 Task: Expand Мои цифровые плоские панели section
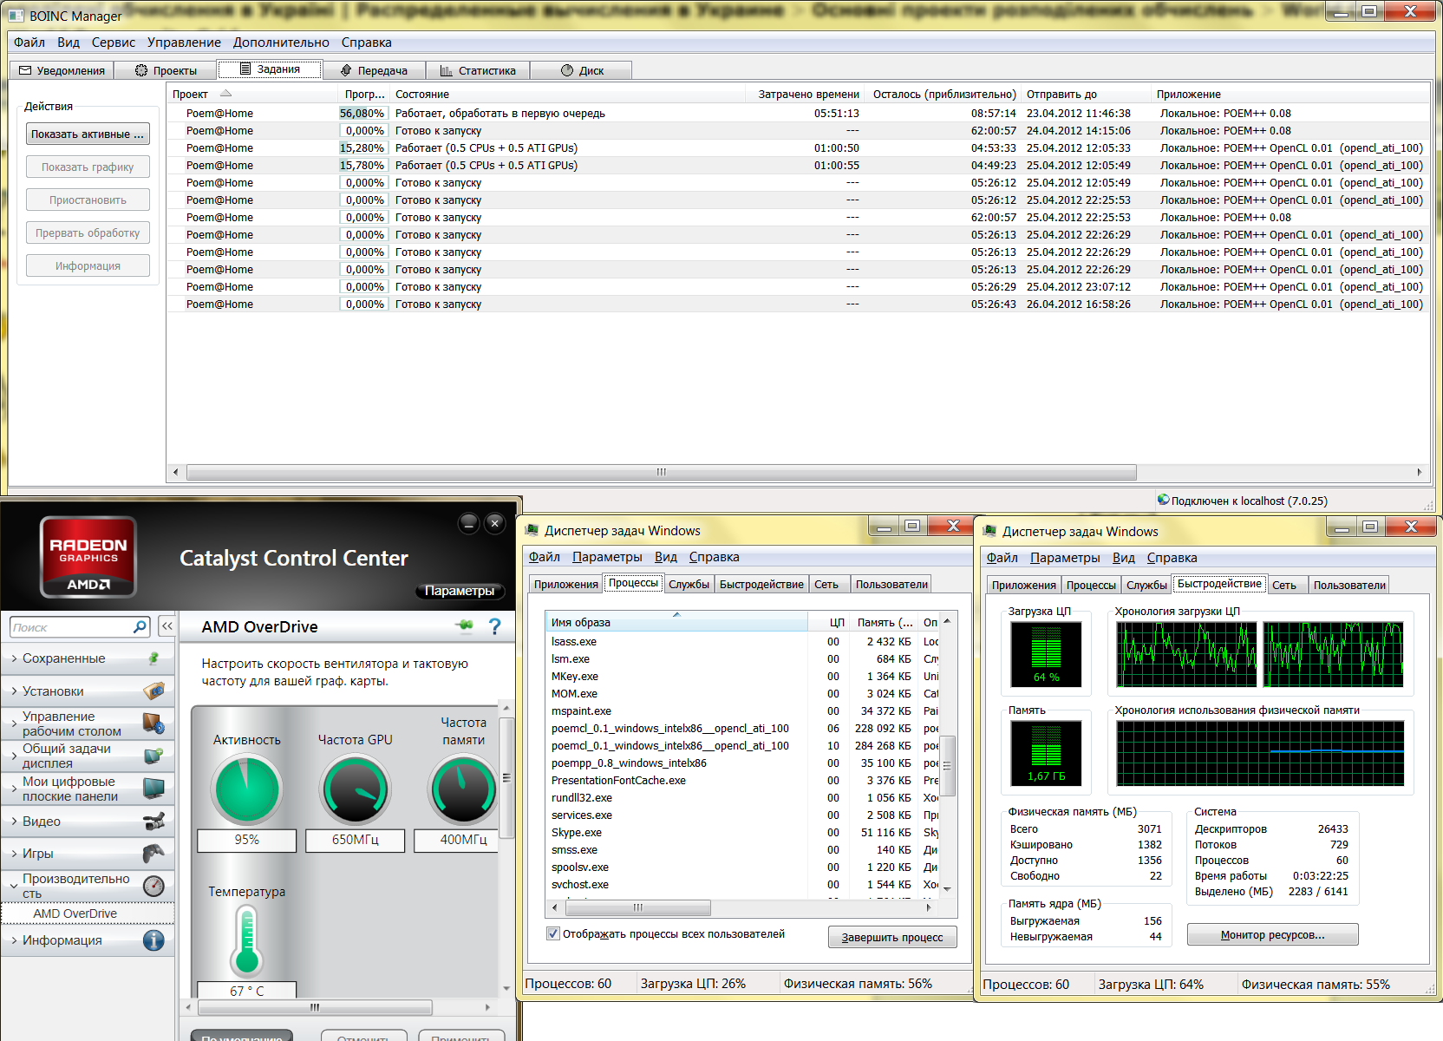15,789
